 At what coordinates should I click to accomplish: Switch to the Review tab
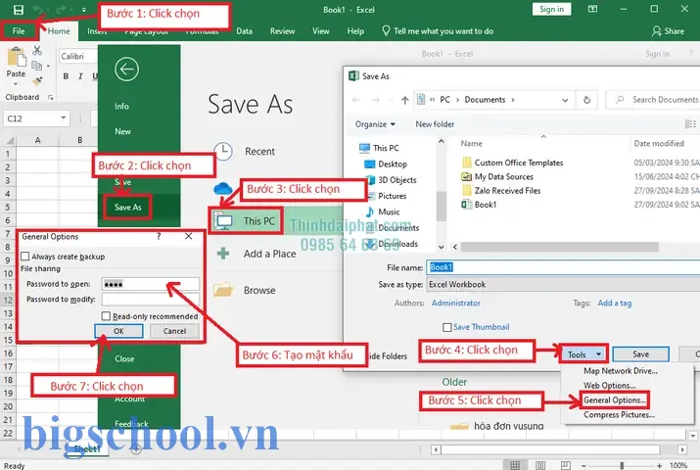pyautogui.click(x=282, y=31)
